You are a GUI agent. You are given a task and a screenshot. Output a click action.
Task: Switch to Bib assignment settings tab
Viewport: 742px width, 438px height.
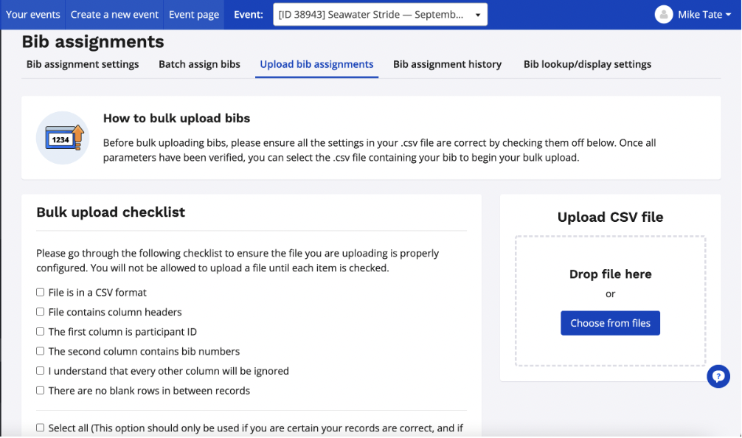pyautogui.click(x=83, y=64)
